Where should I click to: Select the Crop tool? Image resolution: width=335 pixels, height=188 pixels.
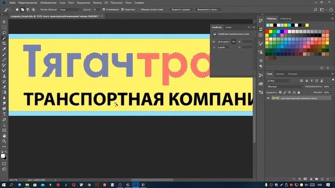tap(4, 43)
